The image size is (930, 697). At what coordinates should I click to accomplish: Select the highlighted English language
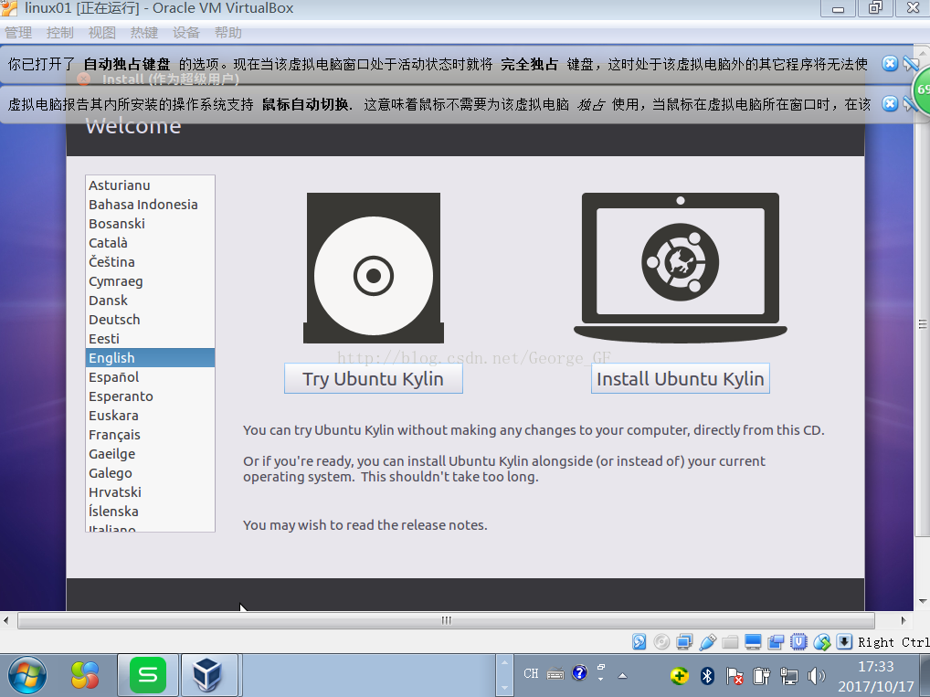150,358
